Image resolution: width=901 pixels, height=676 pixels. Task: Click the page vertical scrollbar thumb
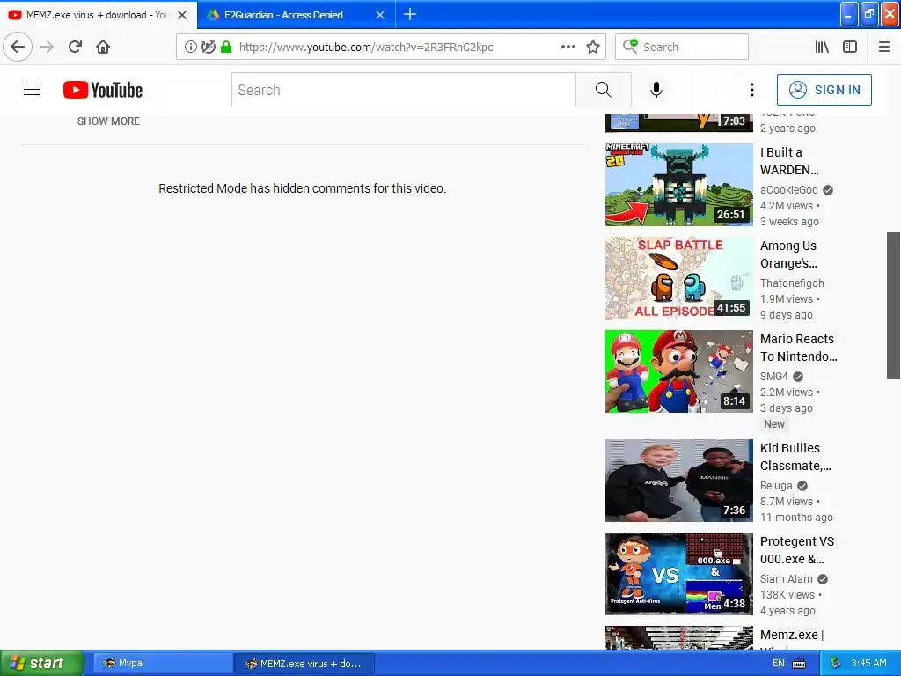893,305
